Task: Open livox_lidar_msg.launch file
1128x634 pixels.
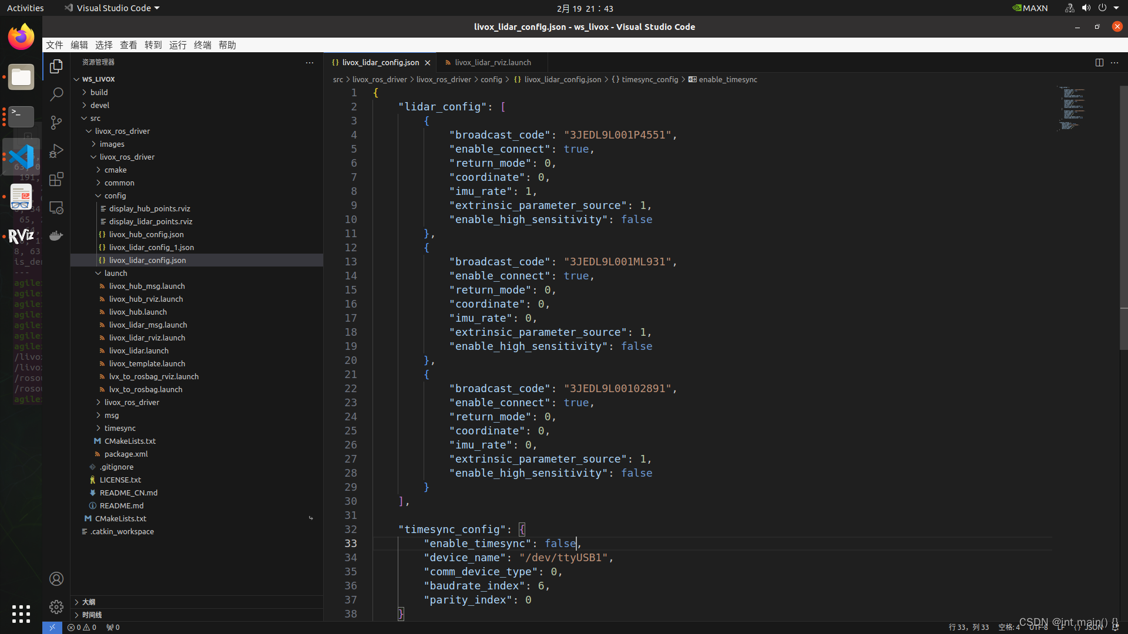Action: click(x=148, y=325)
